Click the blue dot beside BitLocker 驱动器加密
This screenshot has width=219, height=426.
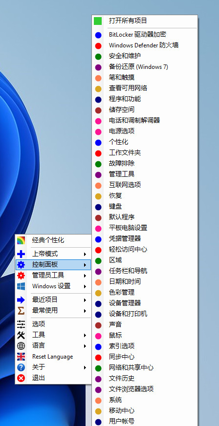point(98,35)
